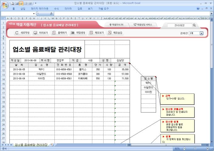
Task: Click the vertical scrollbar thumb
Action: coord(212,44)
